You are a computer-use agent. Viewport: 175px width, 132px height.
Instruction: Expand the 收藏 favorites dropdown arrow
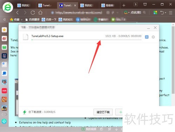click(21, 20)
